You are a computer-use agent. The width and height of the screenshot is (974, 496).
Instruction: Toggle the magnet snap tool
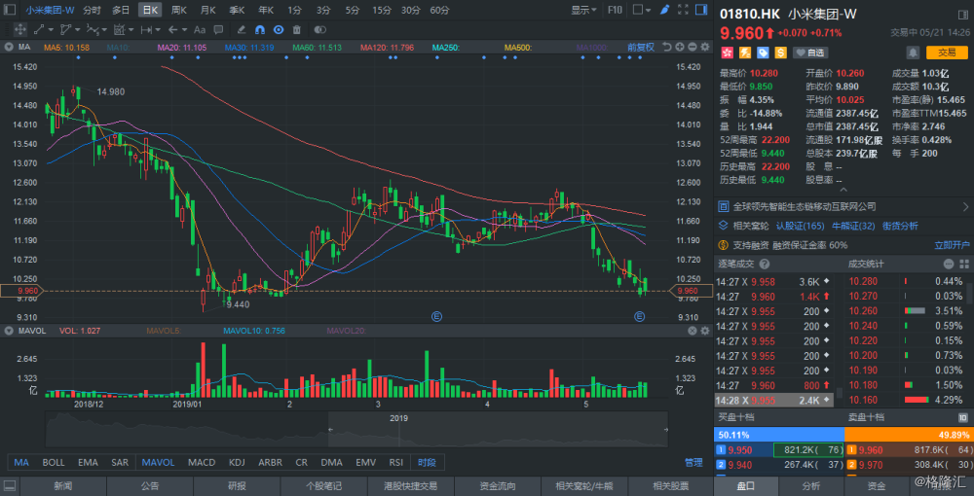pyautogui.click(x=260, y=29)
